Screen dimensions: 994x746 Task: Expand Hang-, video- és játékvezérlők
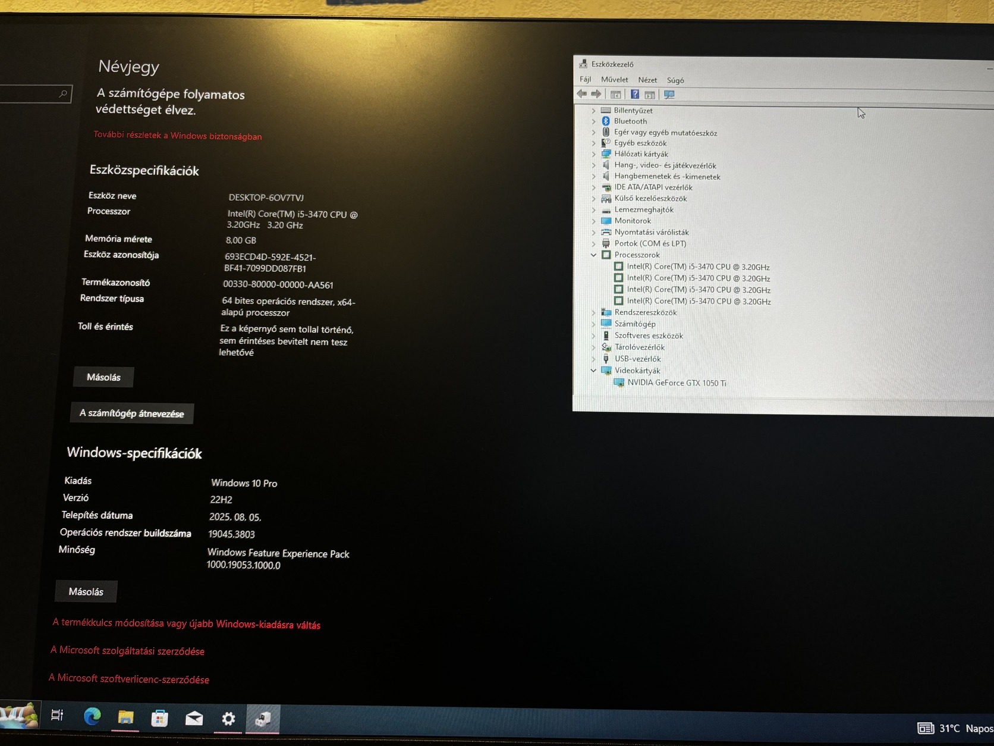pos(593,165)
